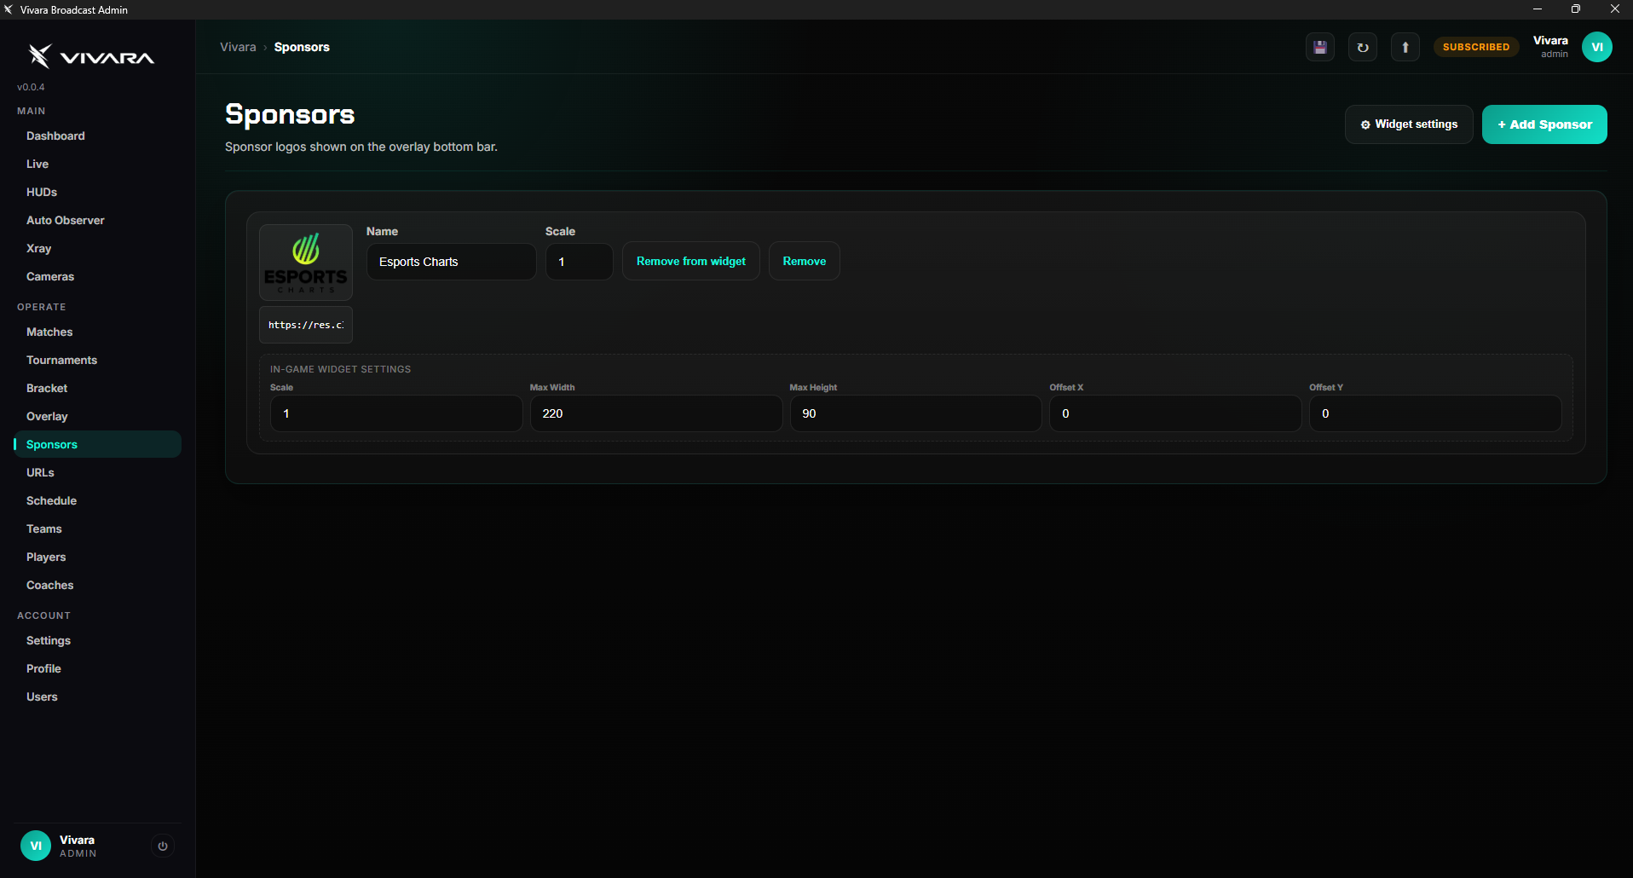1633x878 pixels.
Task: Click the upload arrow icon
Action: tap(1405, 47)
